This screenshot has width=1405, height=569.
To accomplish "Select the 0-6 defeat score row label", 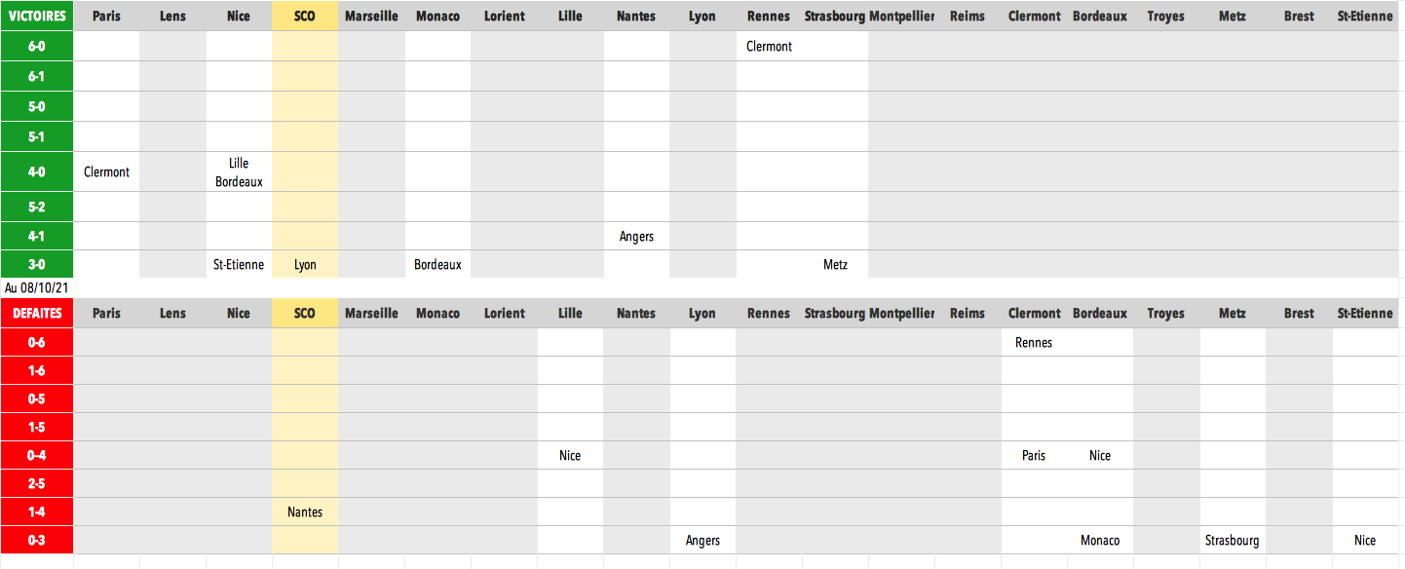I will (37, 342).
